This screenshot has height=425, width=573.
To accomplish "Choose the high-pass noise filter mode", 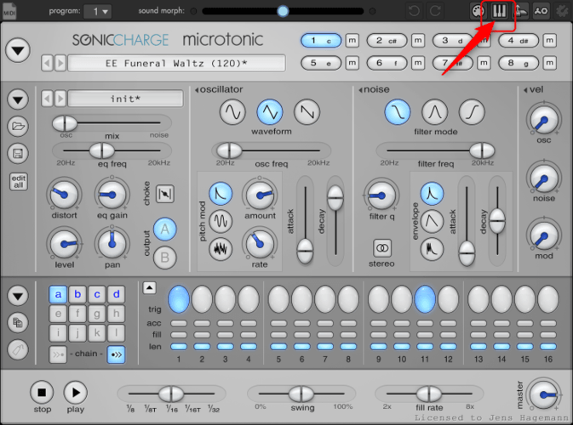I will click(473, 111).
